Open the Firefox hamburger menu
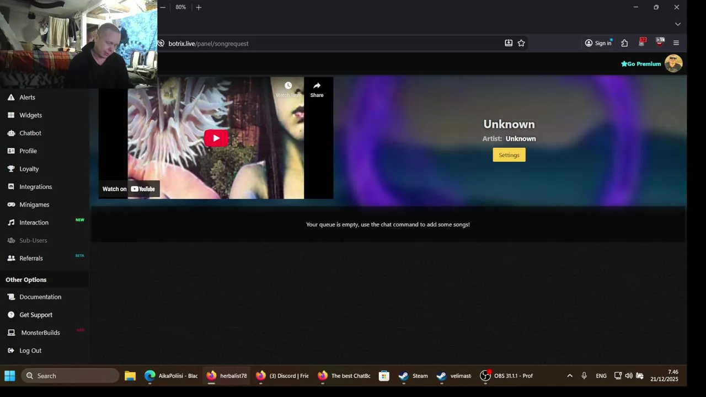 click(676, 43)
